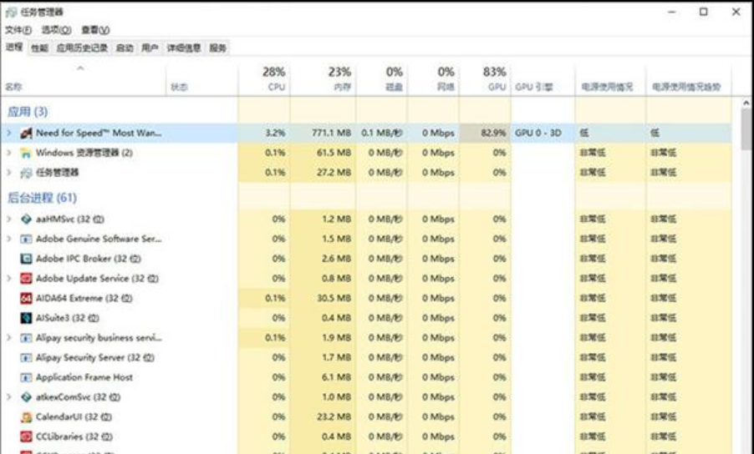754x454 pixels.
Task: Click the CalendarUI process icon
Action: pos(26,417)
